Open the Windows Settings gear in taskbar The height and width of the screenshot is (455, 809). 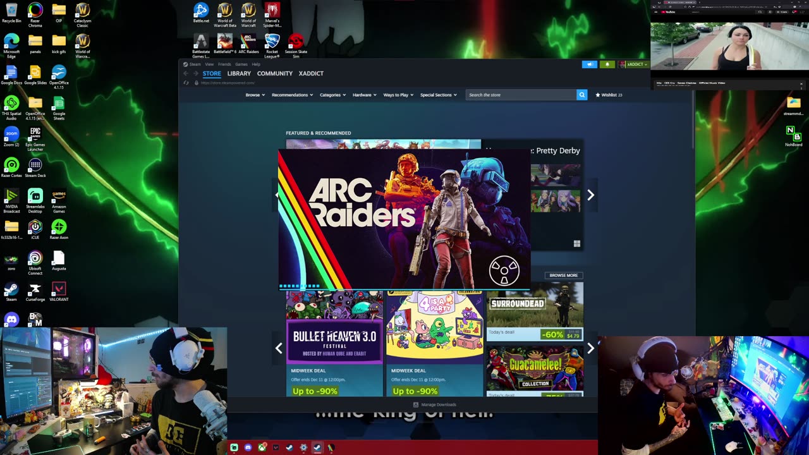(x=303, y=447)
